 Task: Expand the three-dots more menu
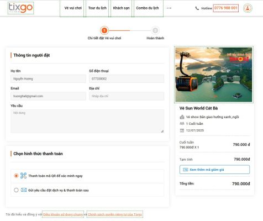169,8
